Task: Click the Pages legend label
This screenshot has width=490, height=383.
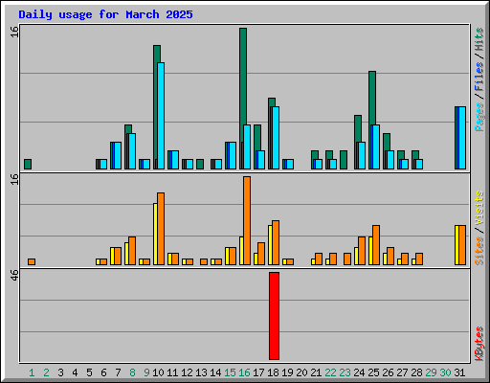Action: coord(479,117)
